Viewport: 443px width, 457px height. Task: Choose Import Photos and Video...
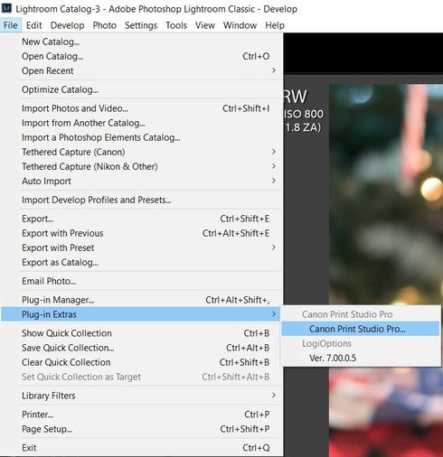[x=142, y=108]
